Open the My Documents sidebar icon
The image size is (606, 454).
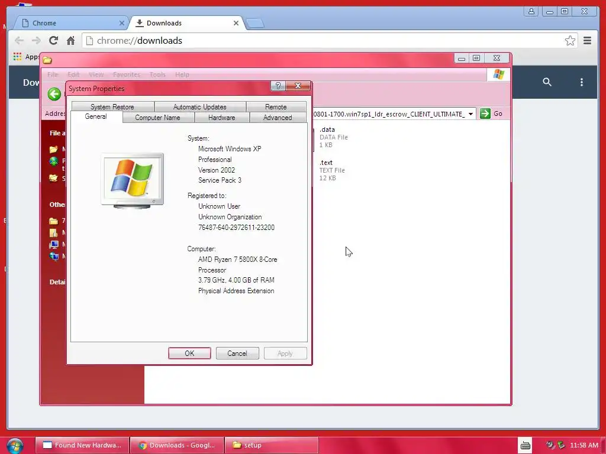coord(54,232)
